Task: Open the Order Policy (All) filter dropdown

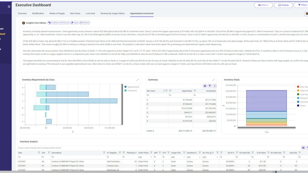Action: tap(145, 157)
